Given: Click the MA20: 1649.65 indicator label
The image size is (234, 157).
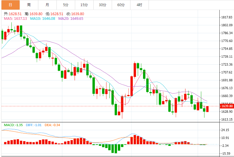Looking at the screenshot, I should (x=71, y=19).
